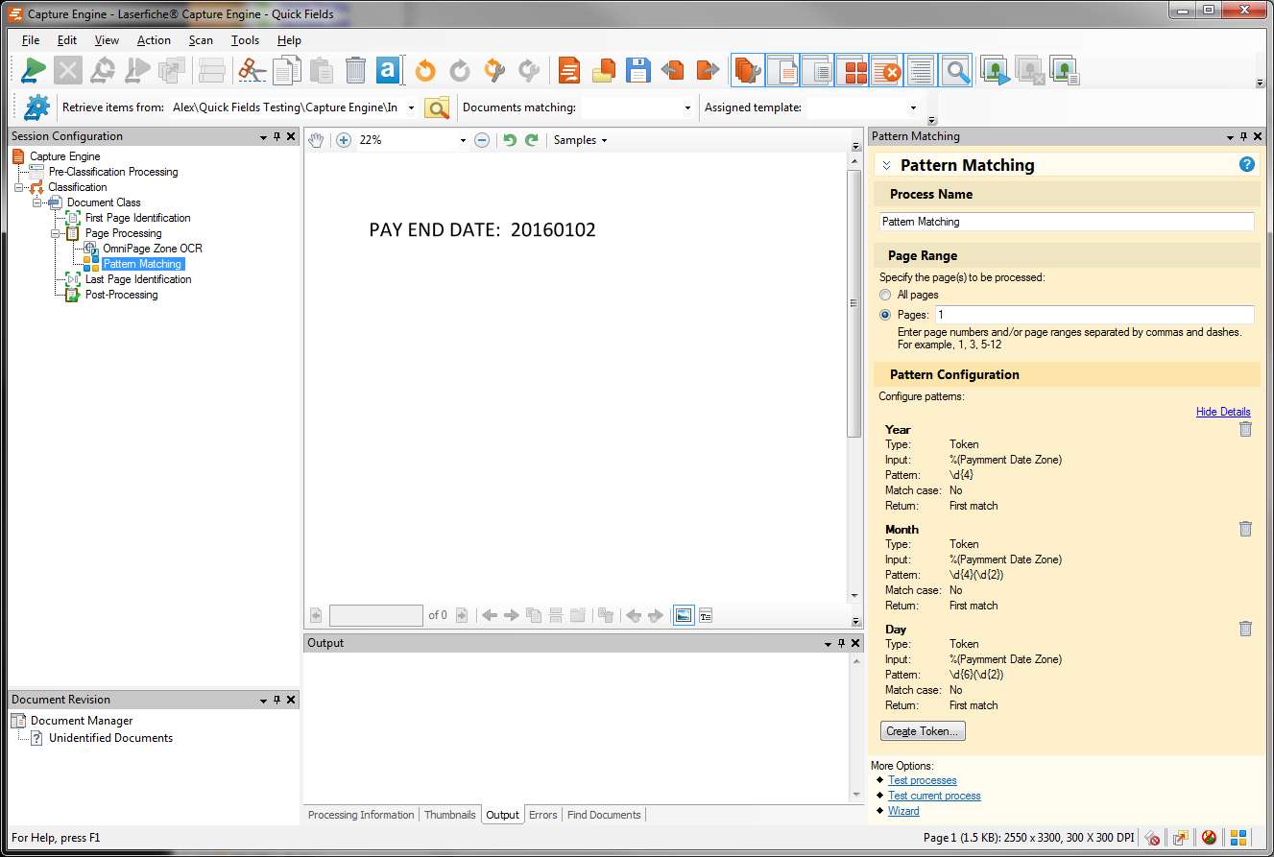Image resolution: width=1274 pixels, height=857 pixels.
Task: Select the hand pan tool
Action: pos(317,140)
